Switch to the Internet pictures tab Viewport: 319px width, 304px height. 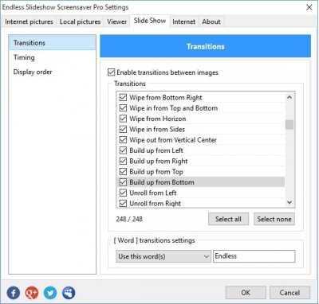point(29,21)
